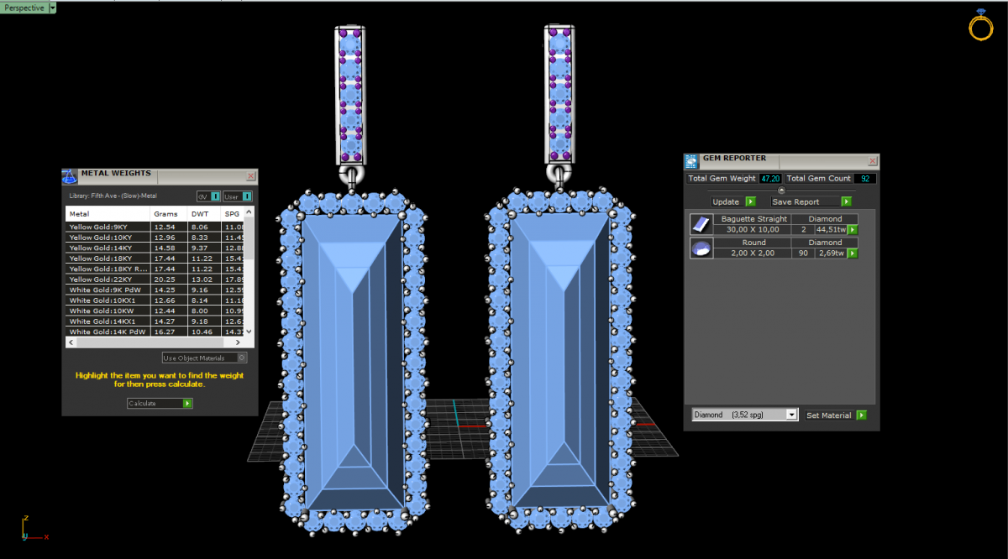Screen dimensions: 1008x559
Task: Collapse the Gem Reporter header with round arrow
Action: 782,191
